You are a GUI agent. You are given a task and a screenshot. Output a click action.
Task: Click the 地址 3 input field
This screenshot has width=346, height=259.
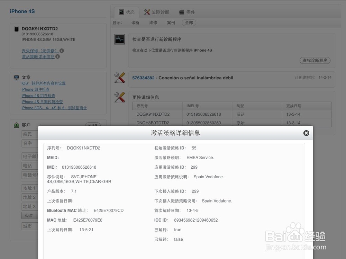[30, 206]
